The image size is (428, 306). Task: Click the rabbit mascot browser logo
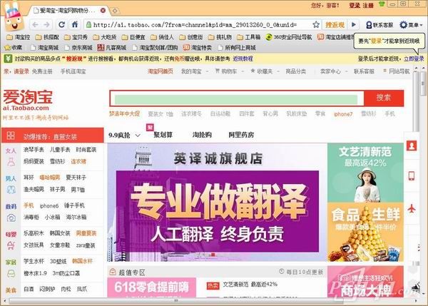(14, 16)
